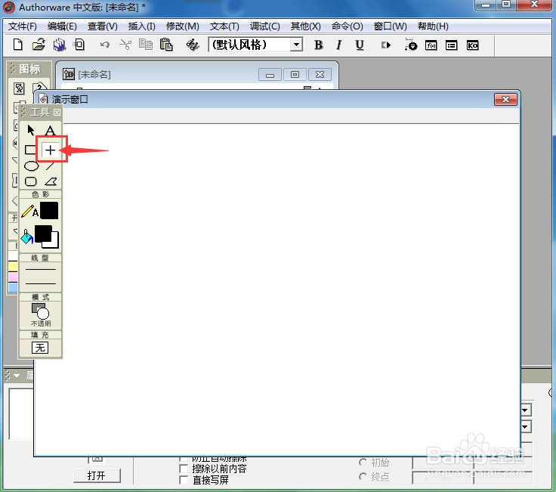This screenshot has width=556, height=492.
Task: Select the 初始 radio button
Action: 363,463
